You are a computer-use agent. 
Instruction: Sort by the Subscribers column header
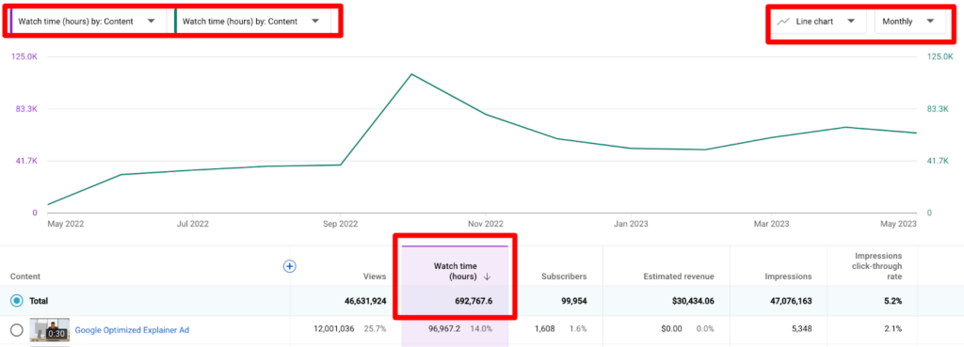564,276
